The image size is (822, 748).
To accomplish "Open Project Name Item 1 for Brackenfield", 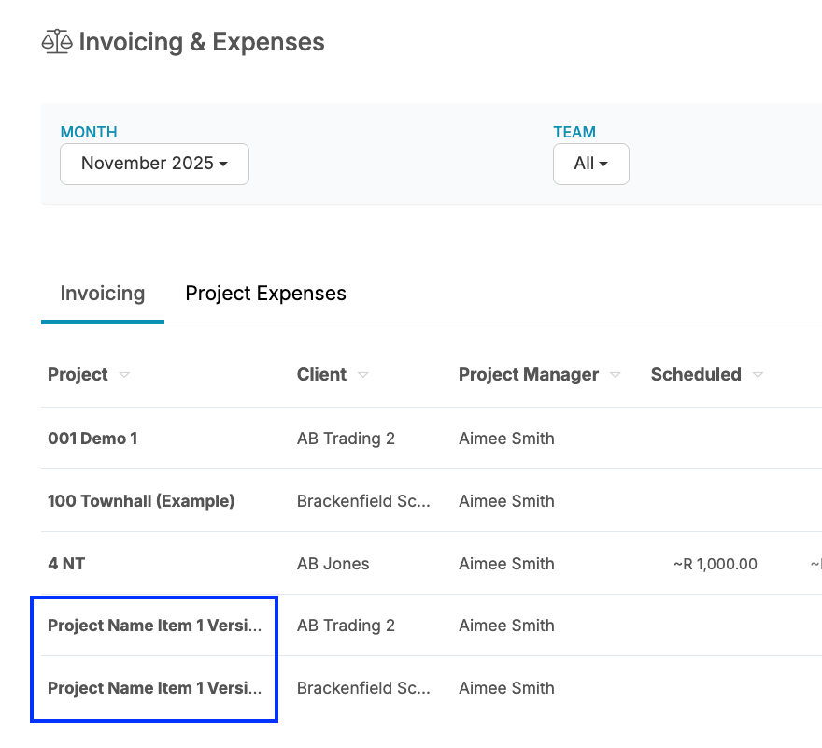I will click(x=155, y=688).
